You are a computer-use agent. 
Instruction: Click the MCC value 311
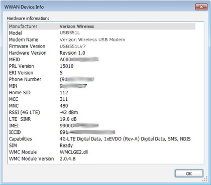pyautogui.click(x=64, y=99)
